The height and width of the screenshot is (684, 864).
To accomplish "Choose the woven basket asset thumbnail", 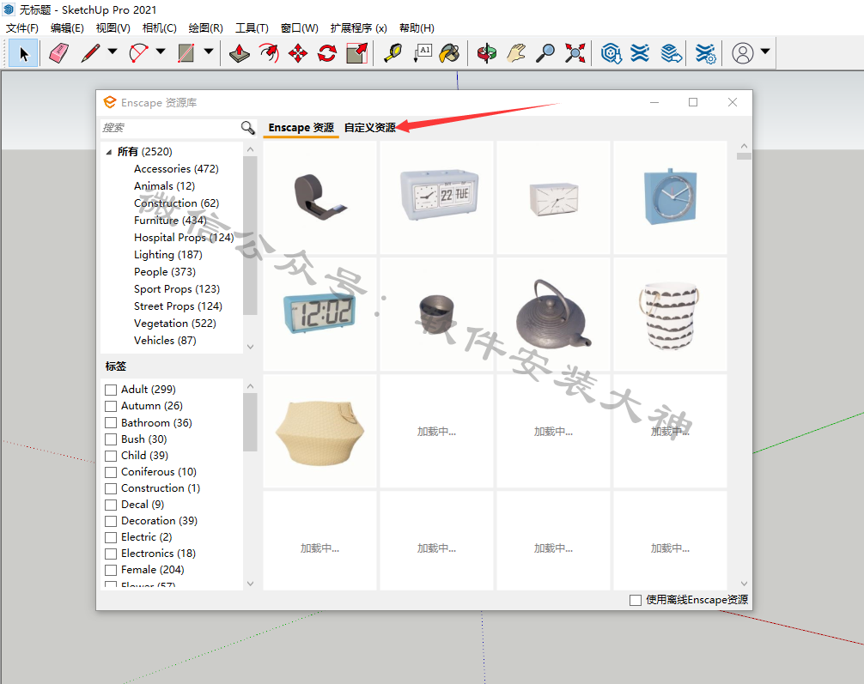I will point(320,431).
